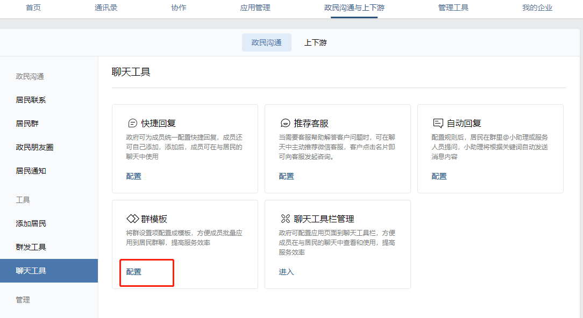This screenshot has width=583, height=318.
Task: Open 群发工具 in the sidebar
Action: (x=31, y=248)
